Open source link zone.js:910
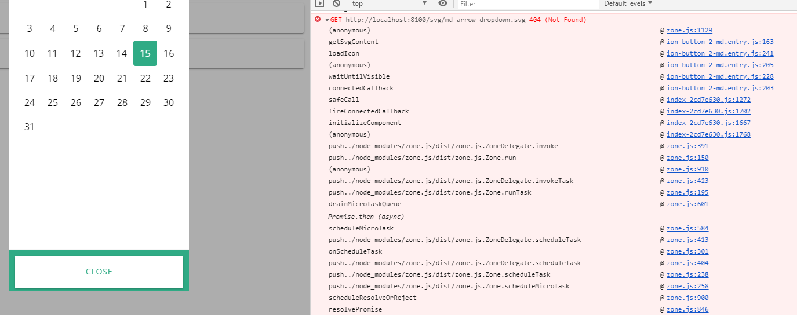The height and width of the screenshot is (315, 797). (687, 169)
